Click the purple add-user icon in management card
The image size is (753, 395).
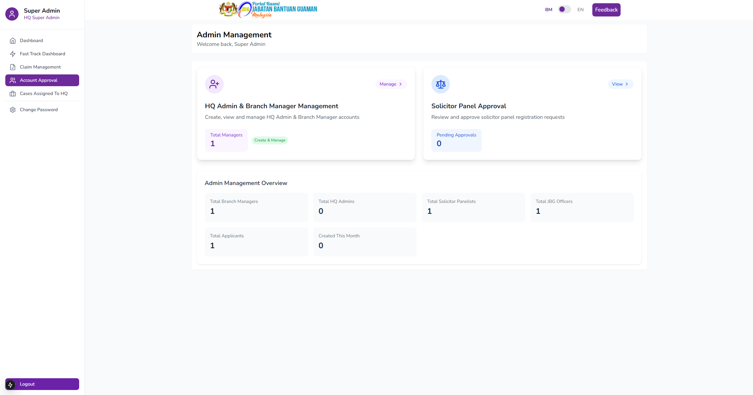214,84
